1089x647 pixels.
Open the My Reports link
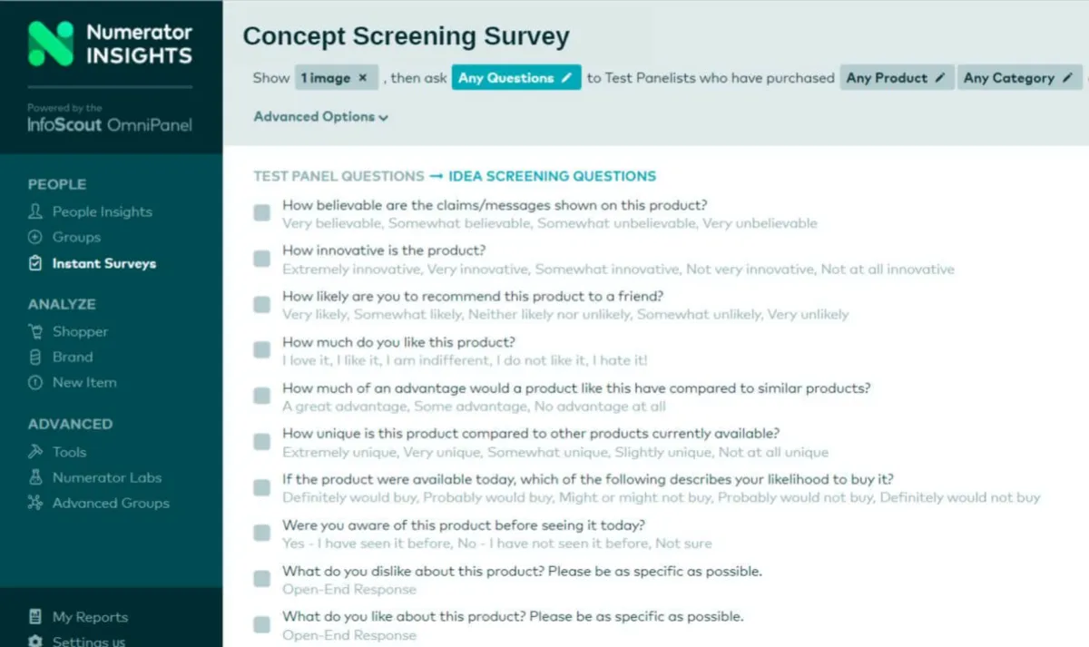(x=90, y=617)
